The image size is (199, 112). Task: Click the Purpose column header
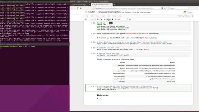pyautogui.click(x=172, y=63)
